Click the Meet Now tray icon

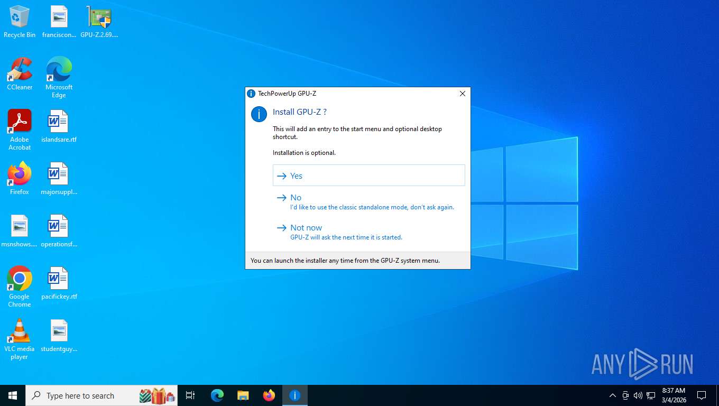tap(625, 395)
